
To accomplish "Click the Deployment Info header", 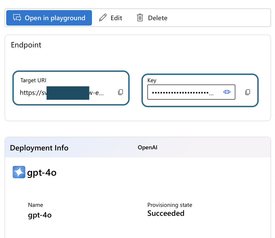I will [39, 148].
